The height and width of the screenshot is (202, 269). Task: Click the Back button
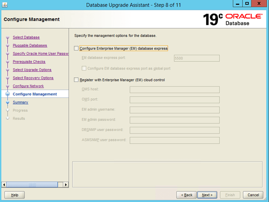[187, 195]
